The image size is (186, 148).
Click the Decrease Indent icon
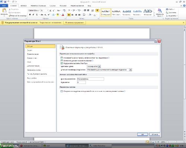click(x=85, y=10)
